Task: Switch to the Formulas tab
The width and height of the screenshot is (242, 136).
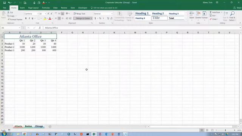Action: click(46, 8)
